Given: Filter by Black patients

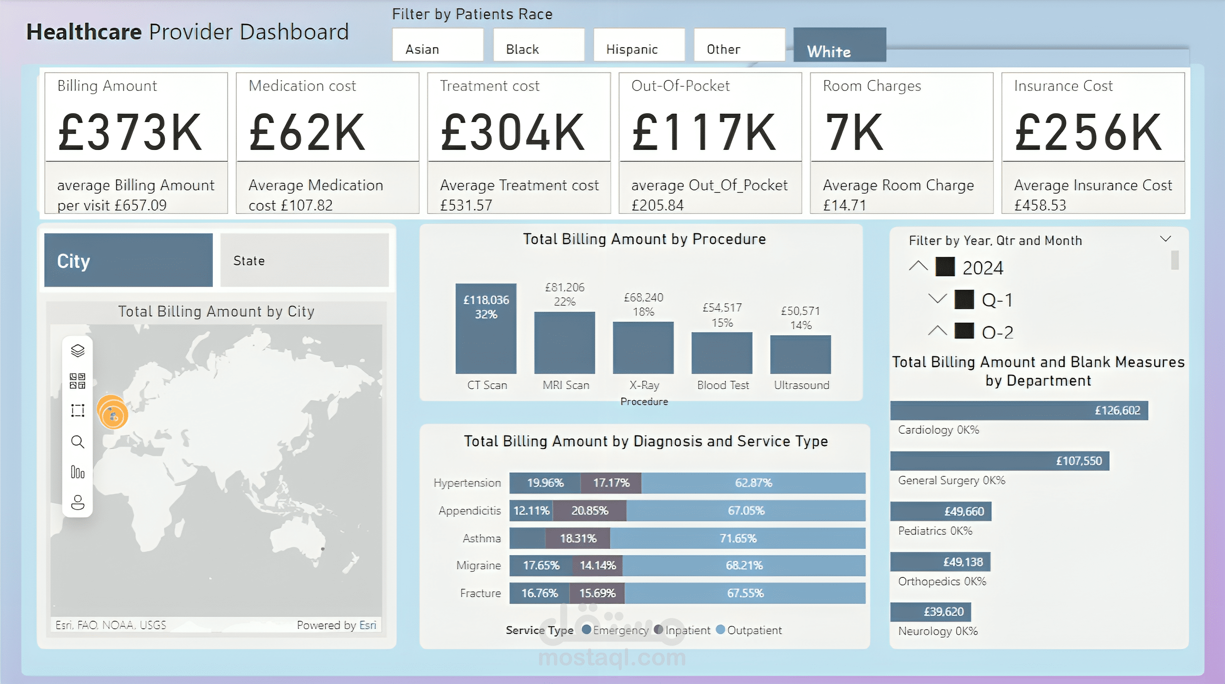Looking at the screenshot, I should coord(539,45).
